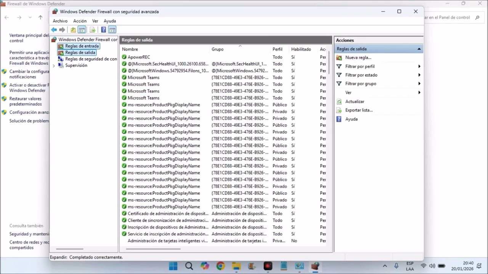Expand the Filtrar por perfil submenu arrow
This screenshot has width=488, height=274.
point(419,66)
